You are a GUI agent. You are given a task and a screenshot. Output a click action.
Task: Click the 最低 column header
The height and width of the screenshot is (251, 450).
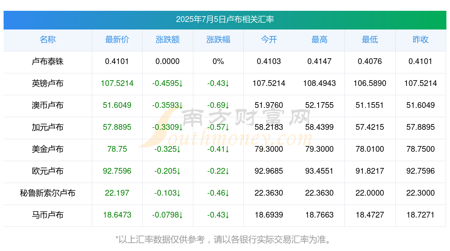click(x=370, y=40)
